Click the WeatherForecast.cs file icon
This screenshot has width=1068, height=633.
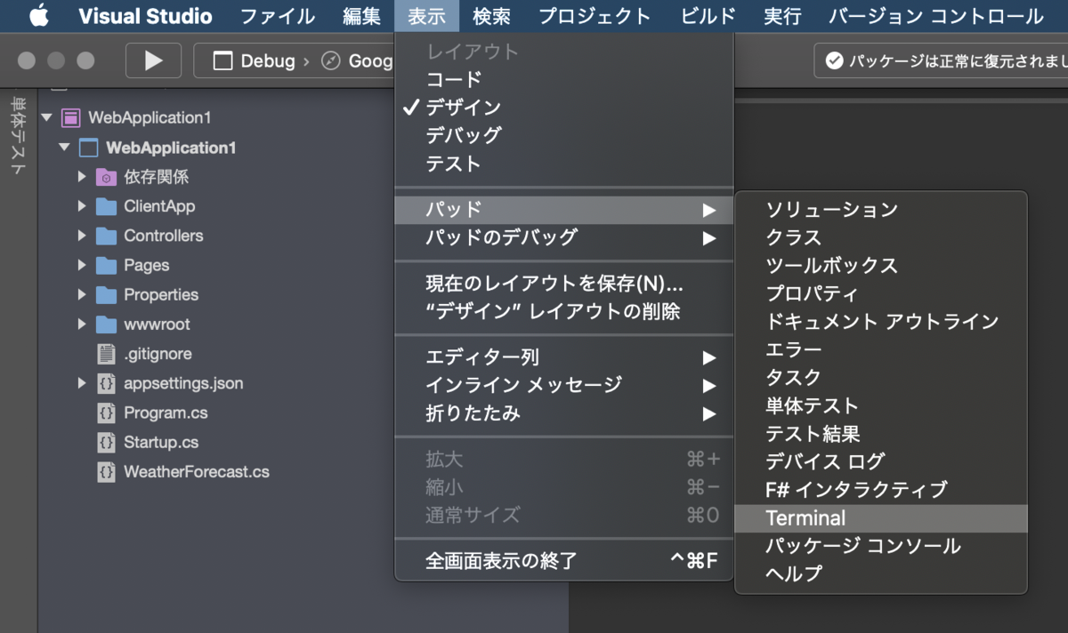click(x=106, y=472)
